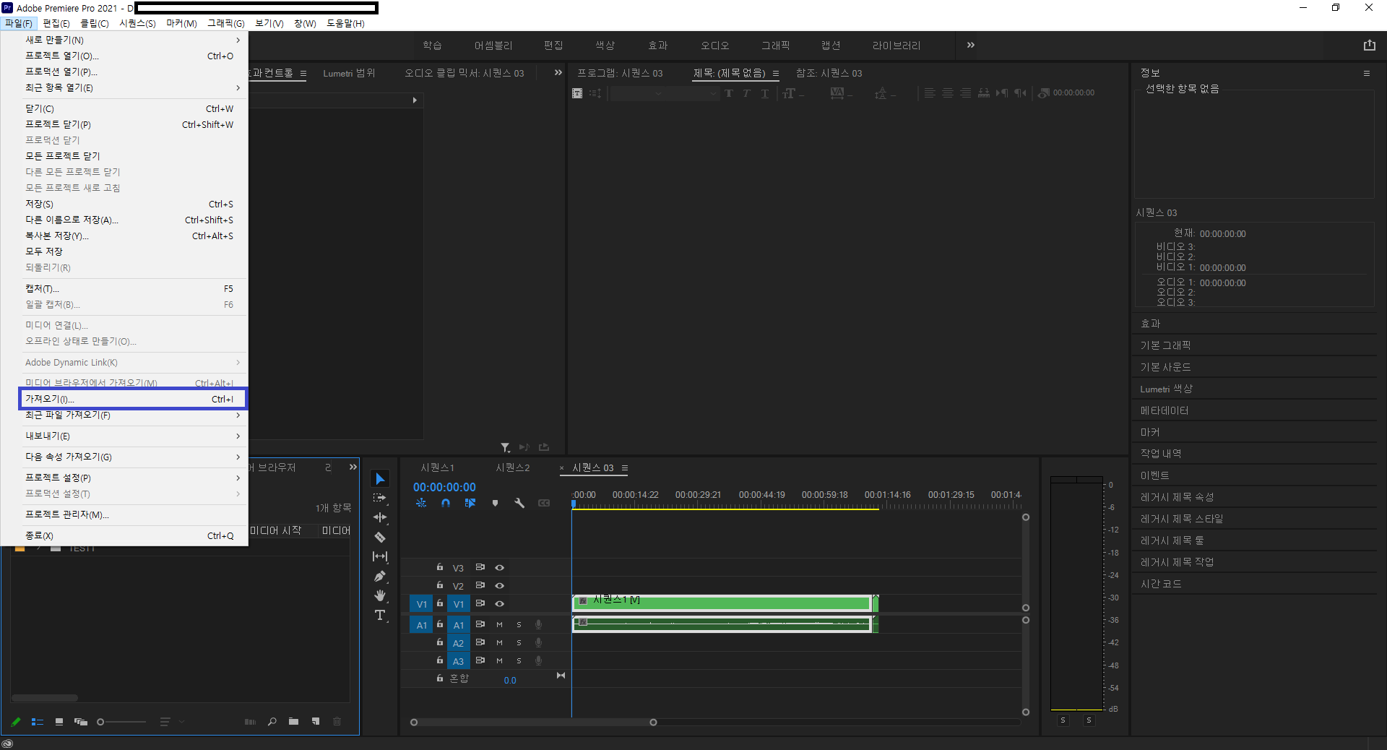This screenshot has width=1387, height=750.
Task: Click the 혼합 track volume value 0.0
Action: pyautogui.click(x=510, y=681)
